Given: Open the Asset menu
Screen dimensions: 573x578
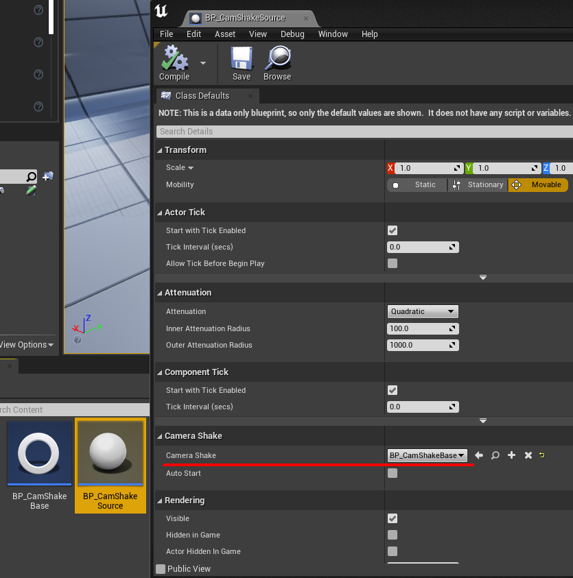Looking at the screenshot, I should click(x=225, y=34).
